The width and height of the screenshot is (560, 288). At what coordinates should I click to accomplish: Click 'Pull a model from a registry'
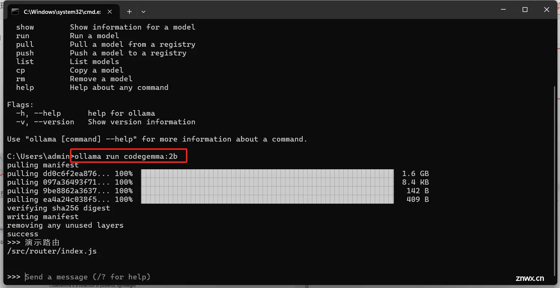(133, 44)
